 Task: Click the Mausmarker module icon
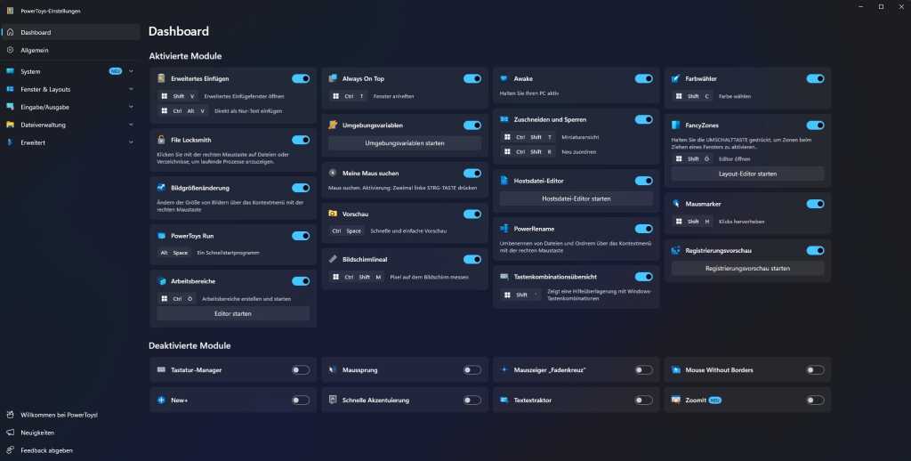pos(675,204)
